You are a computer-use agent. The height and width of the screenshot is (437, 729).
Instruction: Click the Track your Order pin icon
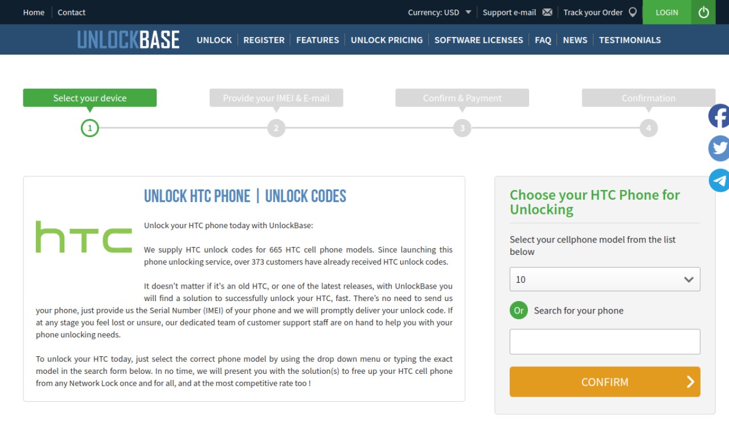[633, 13]
